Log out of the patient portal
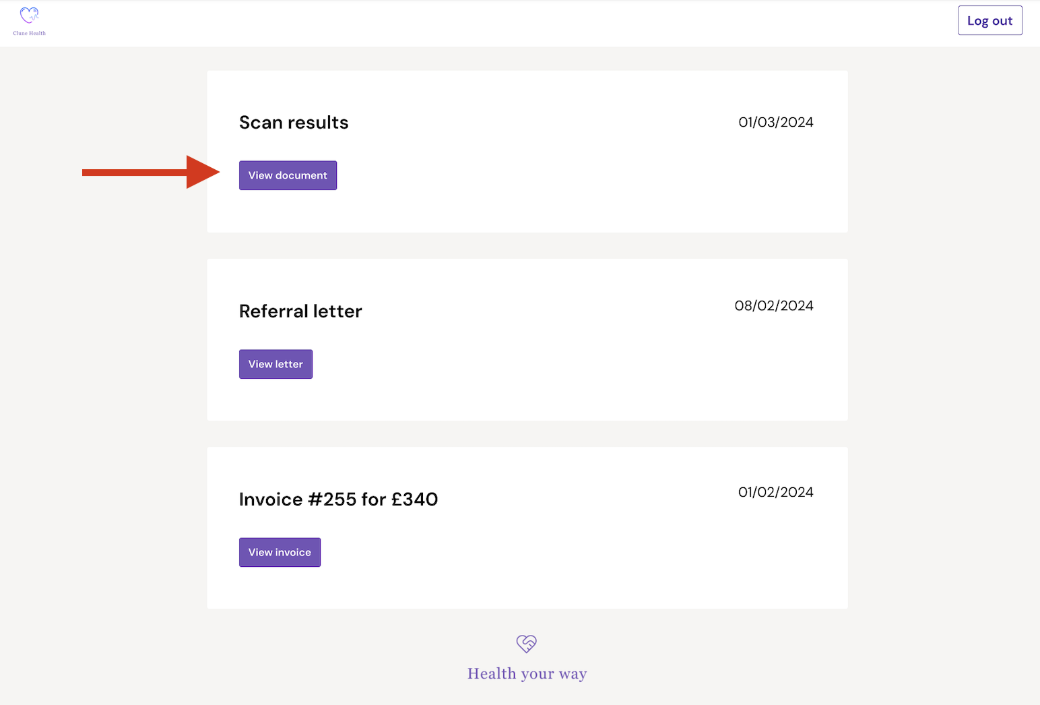Image resolution: width=1040 pixels, height=705 pixels. (989, 21)
